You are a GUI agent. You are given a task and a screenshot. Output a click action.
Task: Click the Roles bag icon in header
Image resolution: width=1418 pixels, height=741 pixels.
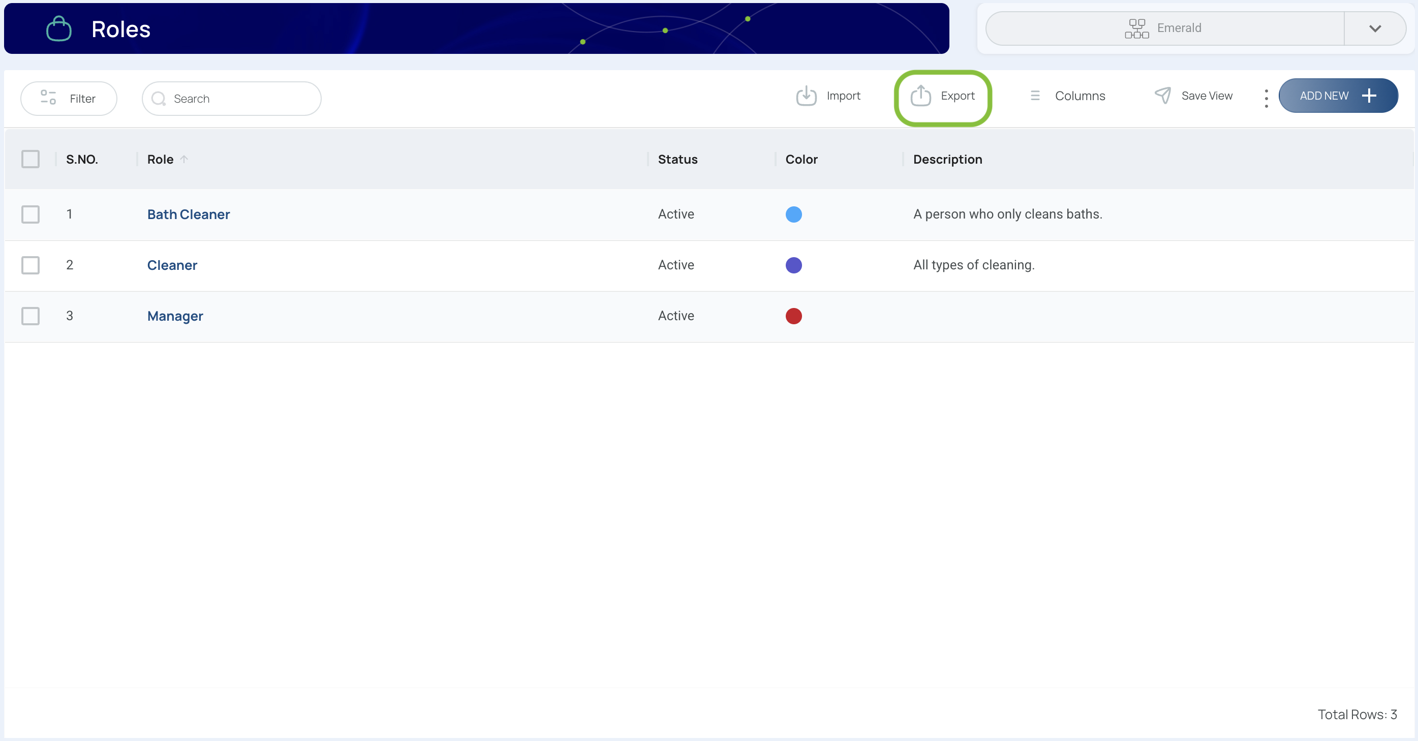pyautogui.click(x=58, y=28)
